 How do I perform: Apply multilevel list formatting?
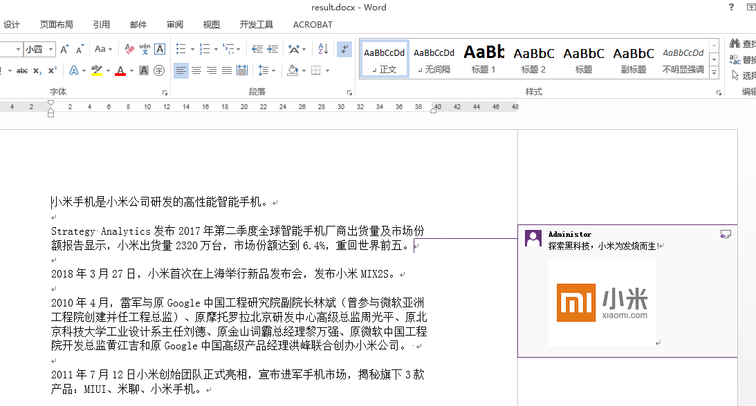pos(228,49)
